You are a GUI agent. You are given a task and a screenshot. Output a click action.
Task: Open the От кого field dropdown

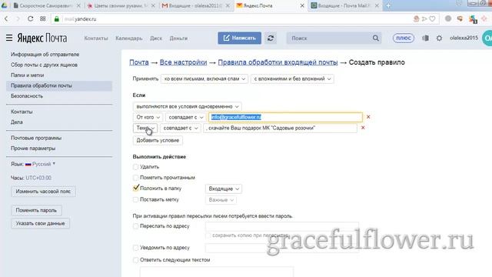pos(148,117)
